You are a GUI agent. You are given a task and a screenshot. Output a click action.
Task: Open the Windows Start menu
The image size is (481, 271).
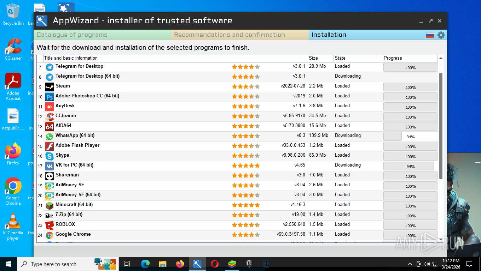pyautogui.click(x=8, y=264)
